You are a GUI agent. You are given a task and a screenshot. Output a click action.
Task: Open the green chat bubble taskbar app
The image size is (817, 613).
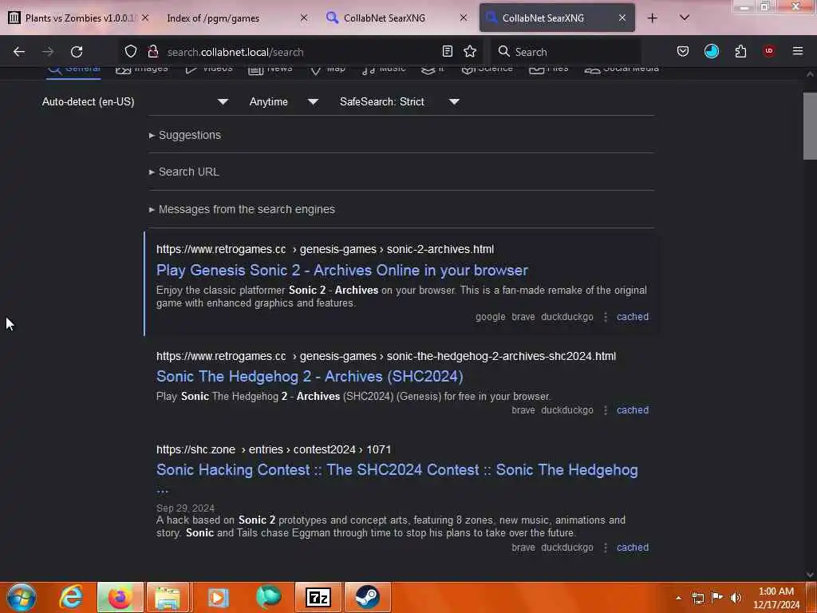(x=268, y=597)
